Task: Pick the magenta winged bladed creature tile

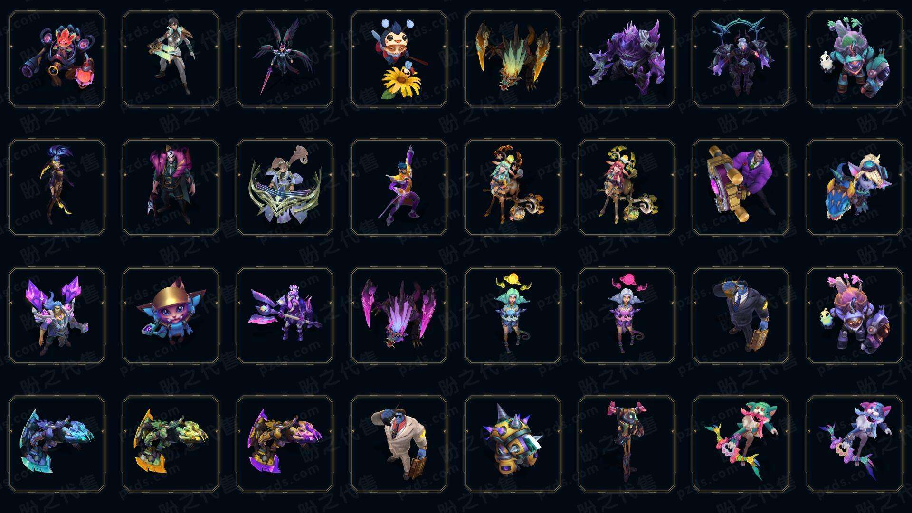Action: [399, 315]
